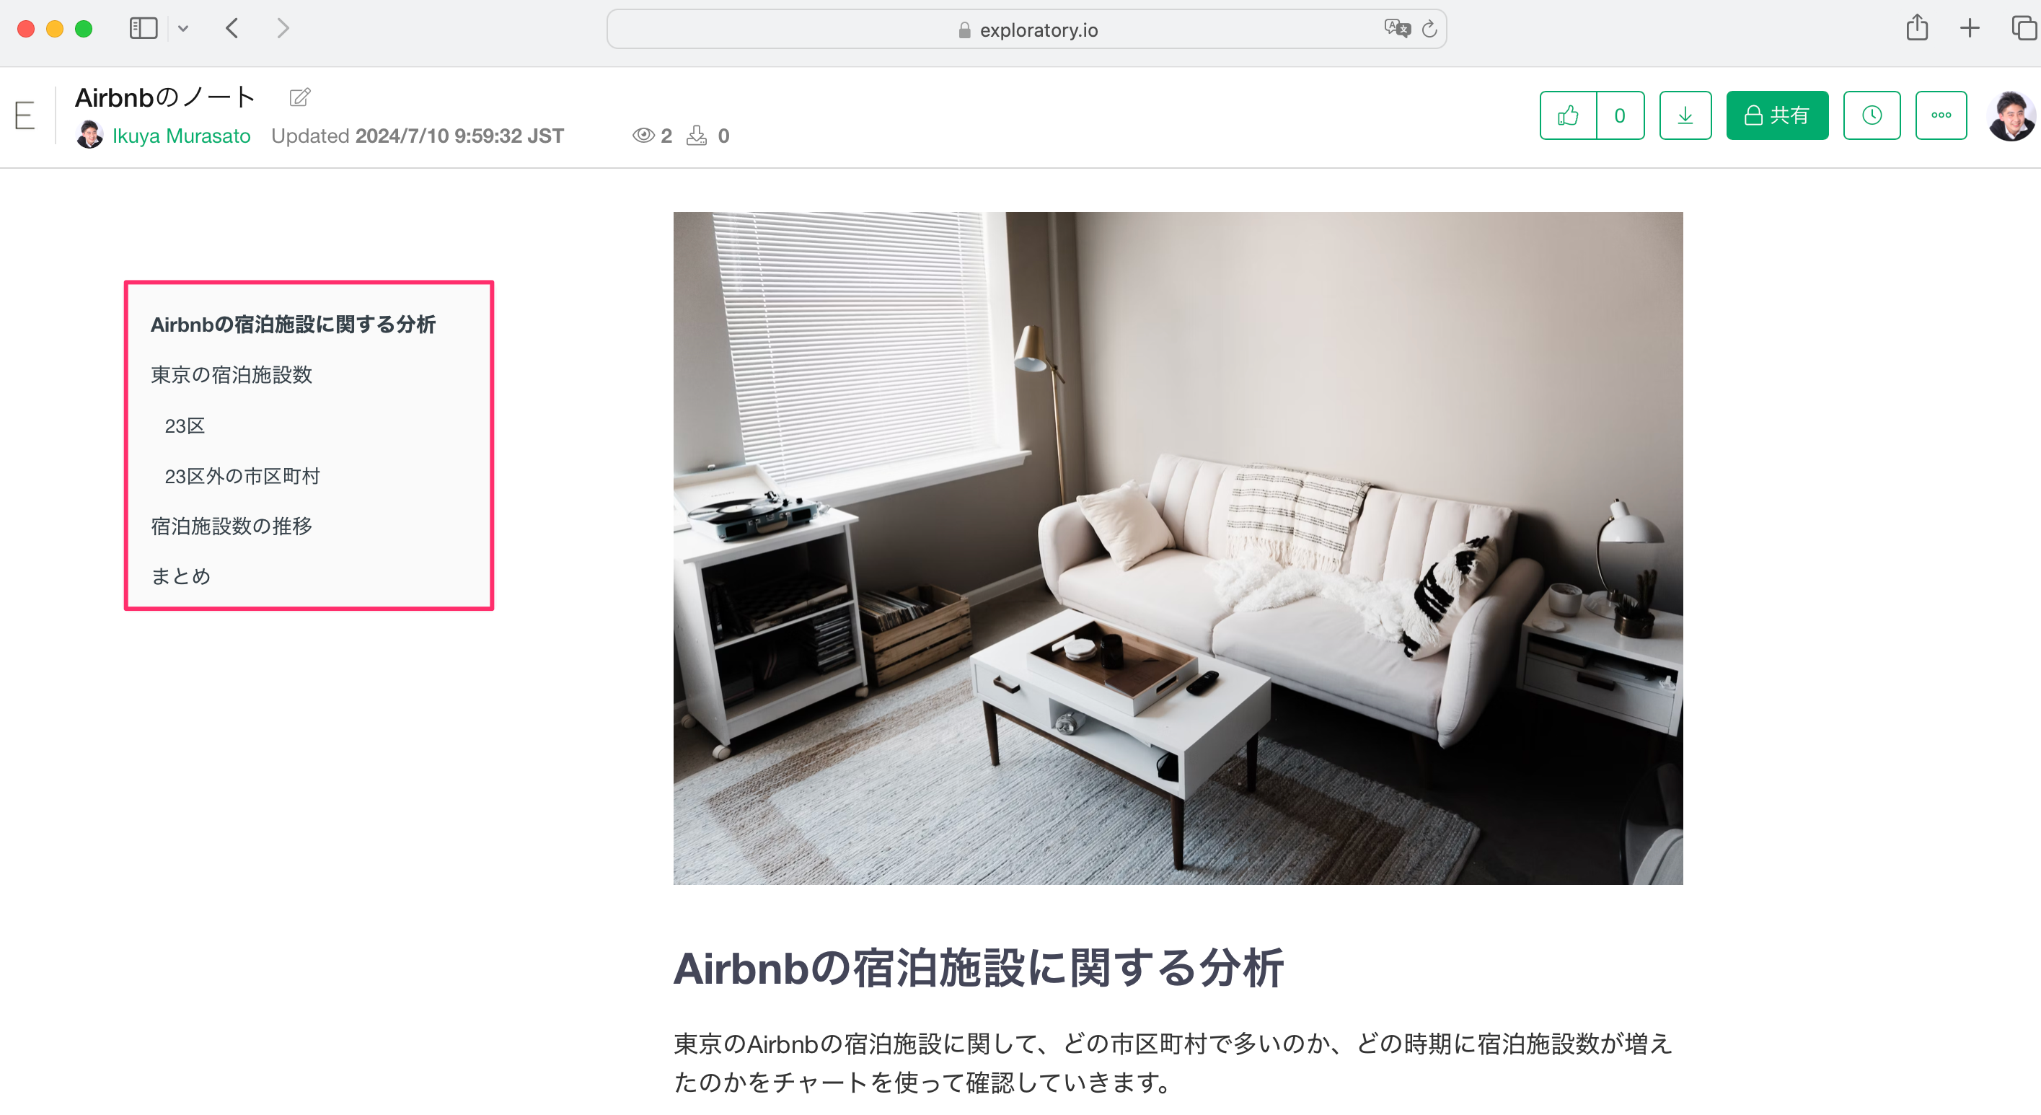Open the version history clock icon
The width and height of the screenshot is (2041, 1115).
tap(1872, 115)
